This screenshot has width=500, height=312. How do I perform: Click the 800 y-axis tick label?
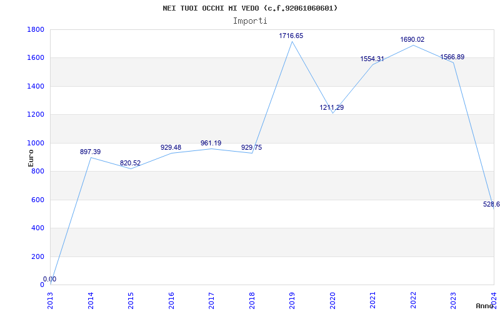[37, 171]
